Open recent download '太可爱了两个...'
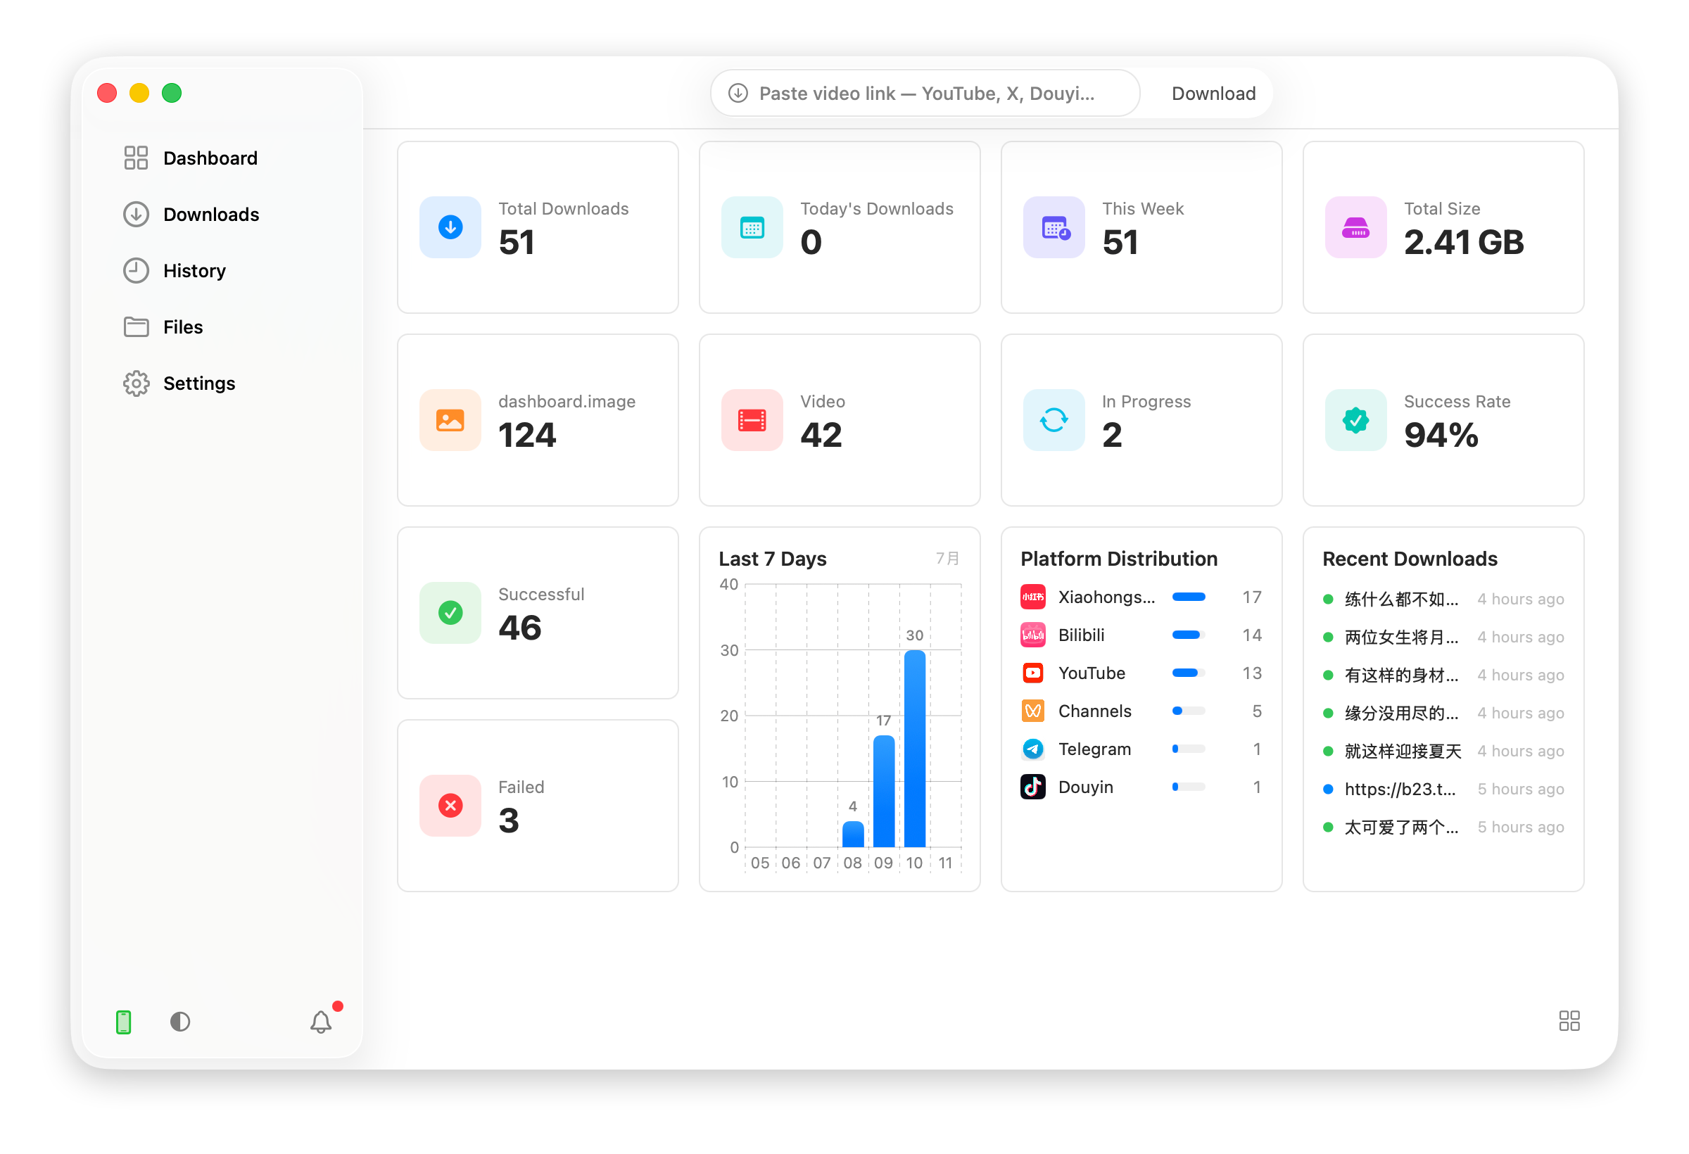This screenshot has width=1689, height=1154. [1443, 827]
